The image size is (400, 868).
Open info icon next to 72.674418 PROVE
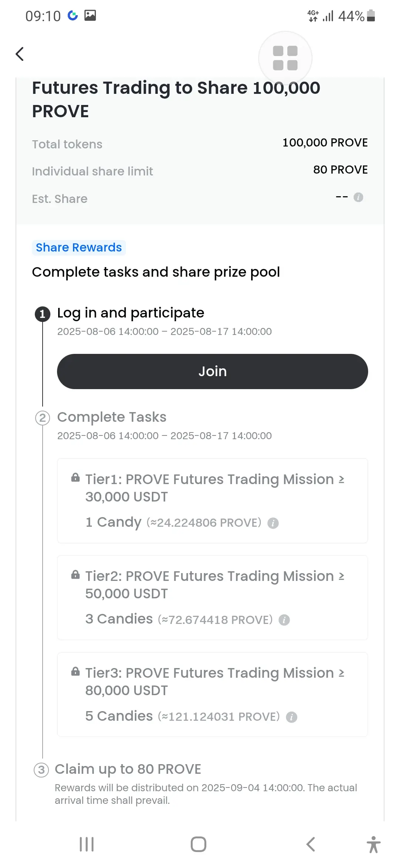click(x=284, y=620)
